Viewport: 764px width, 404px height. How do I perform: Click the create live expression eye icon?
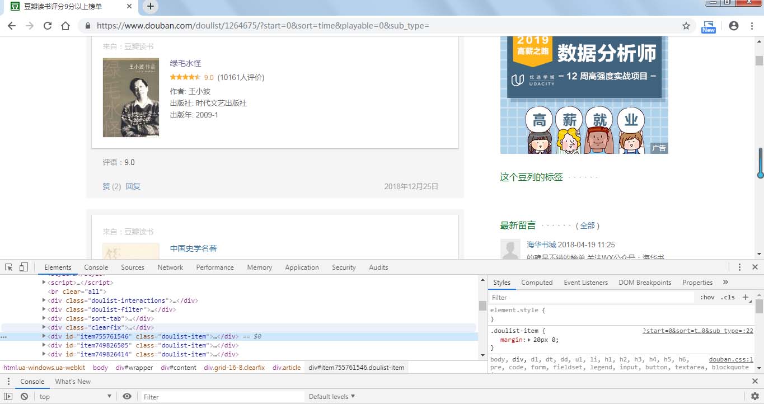[127, 396]
